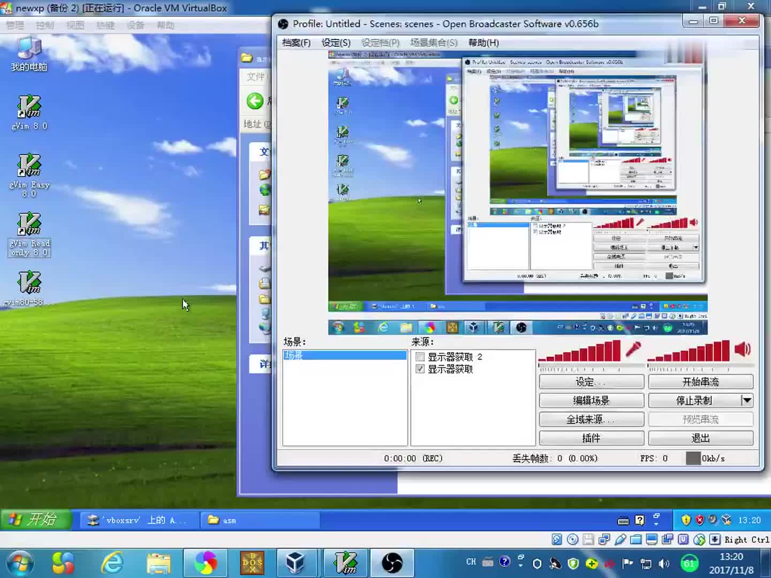Mute the microphone in OBS
This screenshot has height=578, width=771.
(633, 349)
